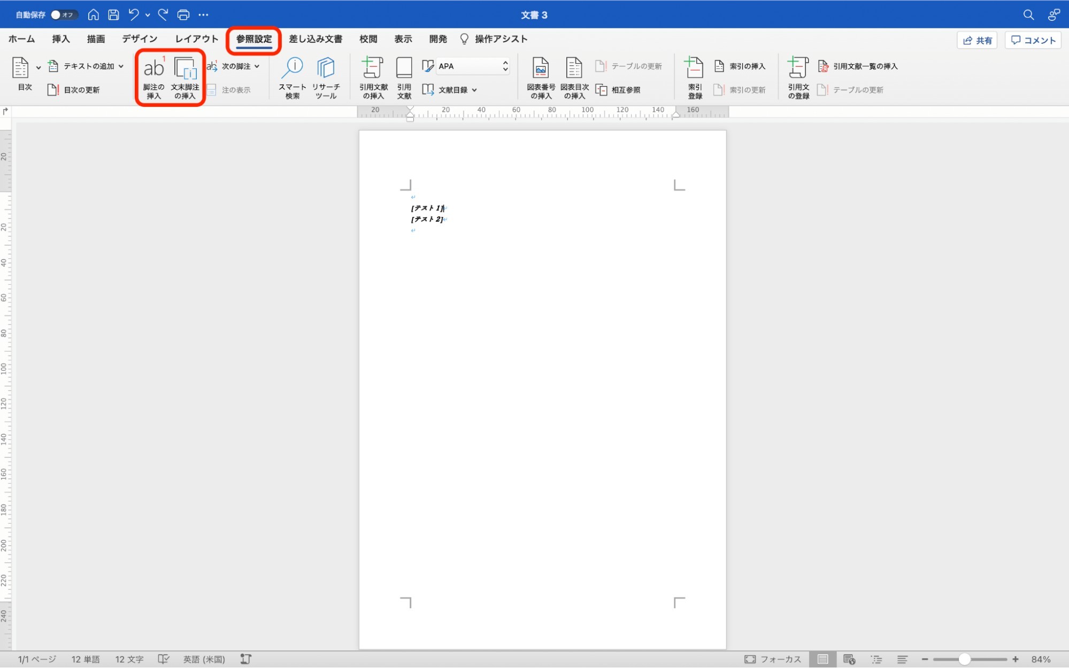1069x668 pixels.
Task: Click the text cursor icon in status bar
Action: pyautogui.click(x=246, y=659)
